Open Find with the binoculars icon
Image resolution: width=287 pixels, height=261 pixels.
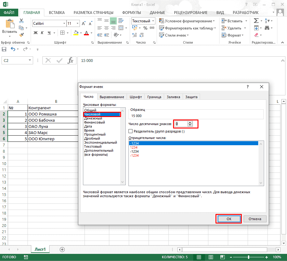(x=267, y=27)
